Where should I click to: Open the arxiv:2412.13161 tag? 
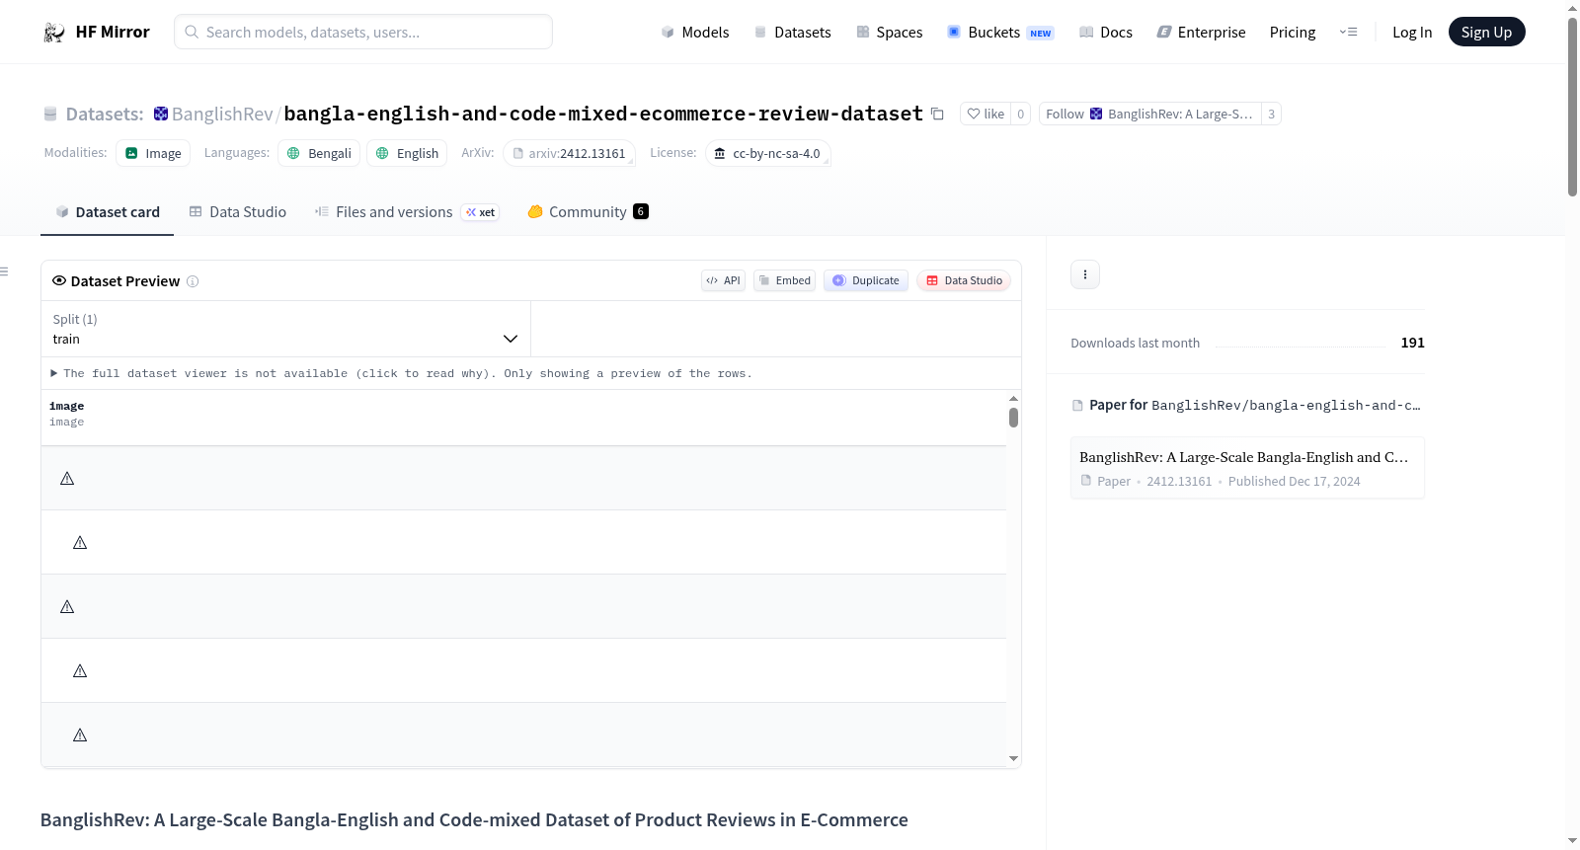coord(569,154)
